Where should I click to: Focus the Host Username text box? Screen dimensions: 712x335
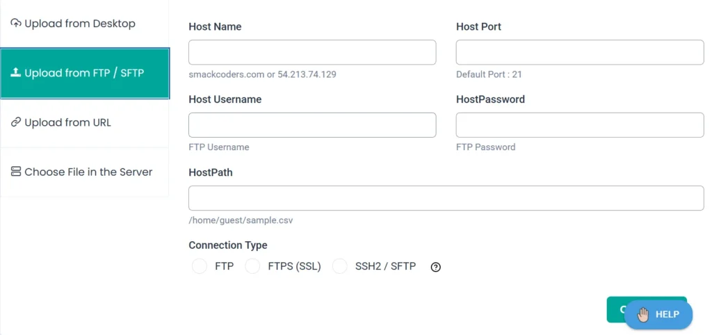point(312,125)
